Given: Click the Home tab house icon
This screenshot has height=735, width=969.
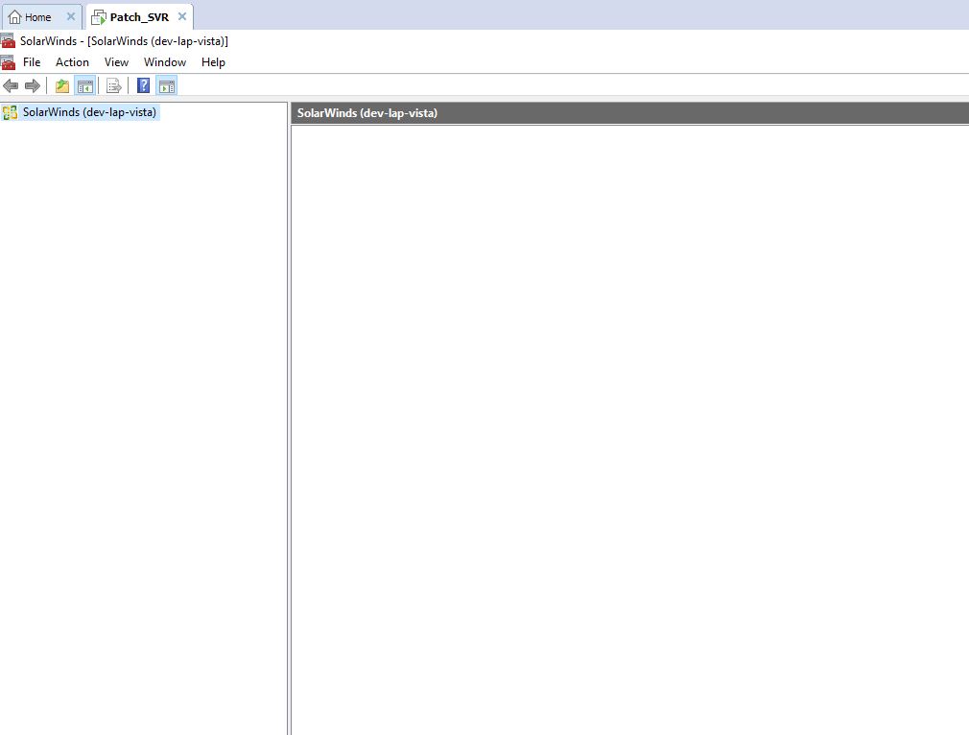Looking at the screenshot, I should 14,17.
